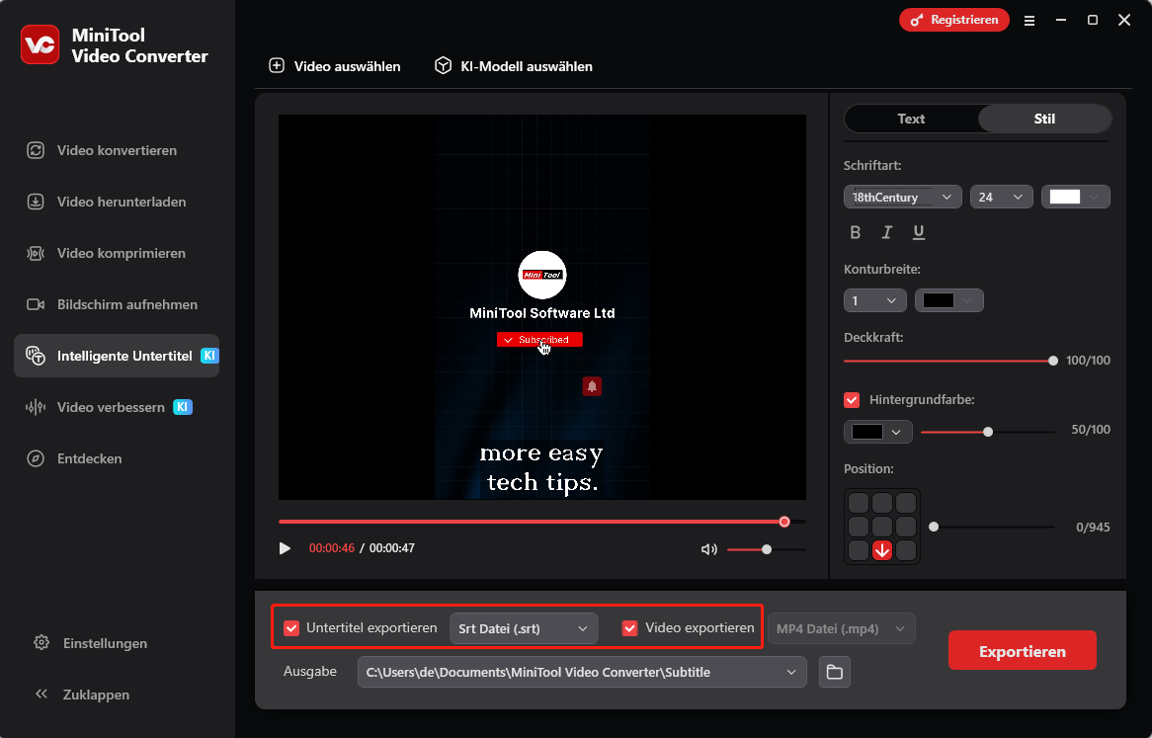
Task: Select the center position cell
Action: pos(882,527)
